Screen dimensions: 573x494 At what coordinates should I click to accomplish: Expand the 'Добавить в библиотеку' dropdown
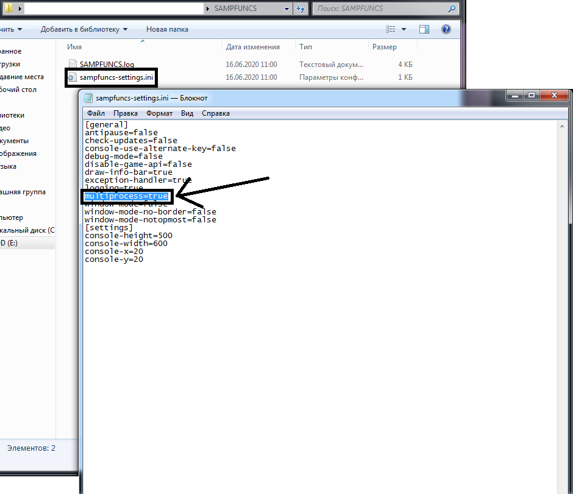click(x=125, y=29)
